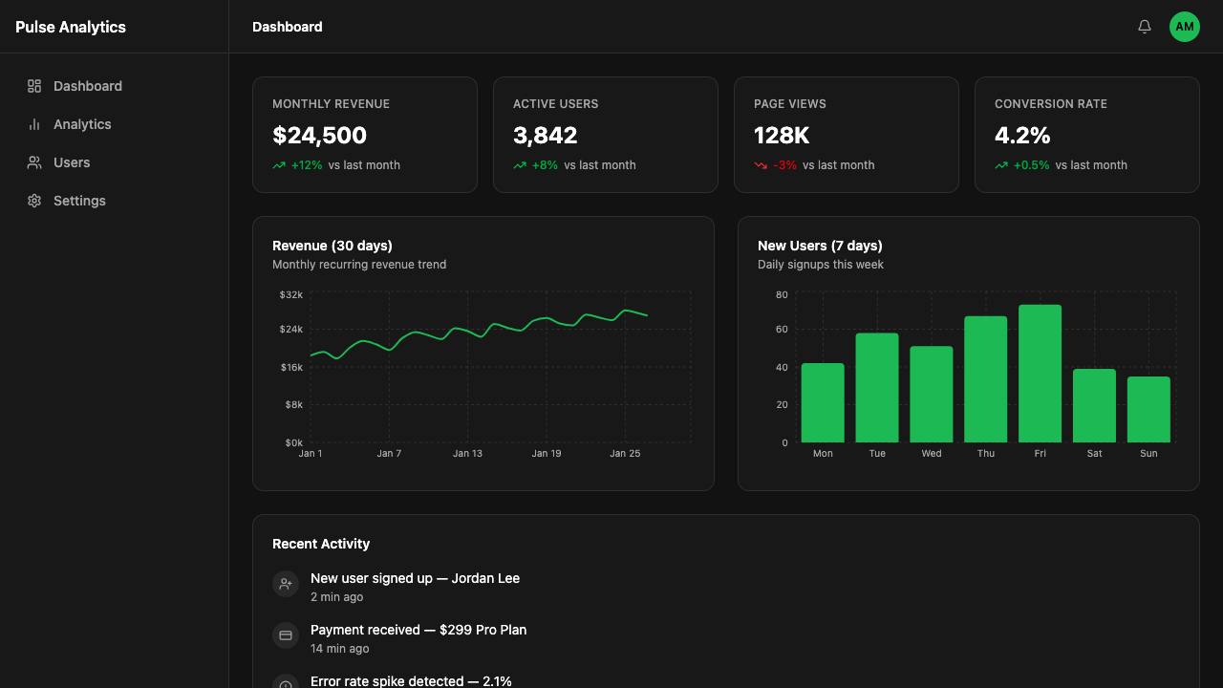Click the Friday bar in New Users chart
Viewport: 1223px width, 688px height.
[x=1040, y=374]
